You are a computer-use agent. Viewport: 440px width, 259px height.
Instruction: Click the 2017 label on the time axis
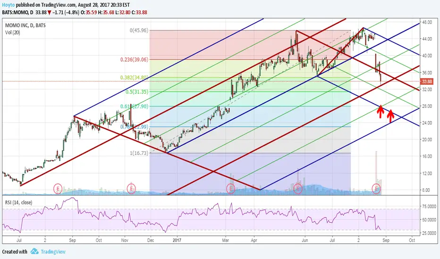(177, 240)
